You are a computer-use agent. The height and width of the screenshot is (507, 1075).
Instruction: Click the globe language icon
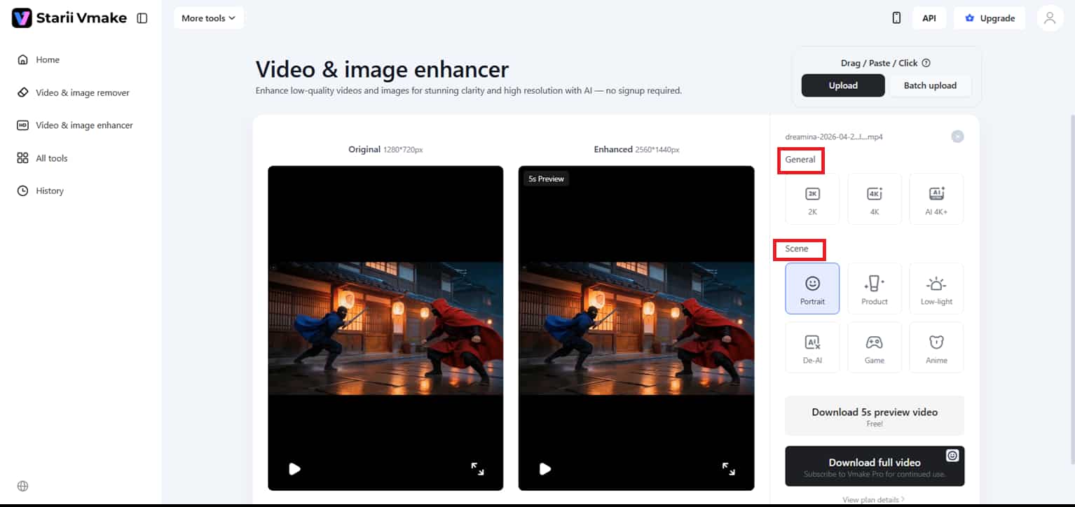(x=22, y=486)
